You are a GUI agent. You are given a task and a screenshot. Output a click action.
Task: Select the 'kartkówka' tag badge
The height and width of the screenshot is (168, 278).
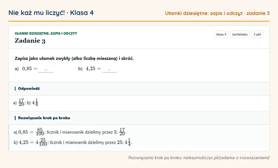tap(240, 34)
